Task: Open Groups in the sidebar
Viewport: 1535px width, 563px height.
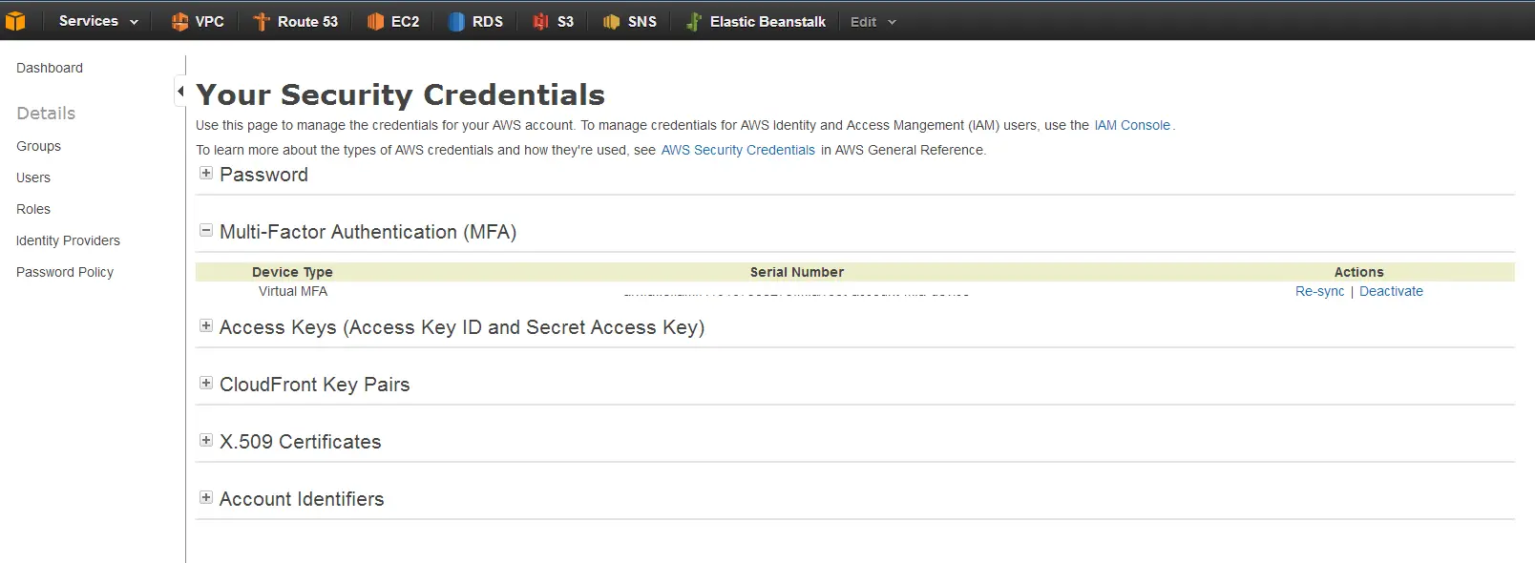Action: click(x=38, y=146)
